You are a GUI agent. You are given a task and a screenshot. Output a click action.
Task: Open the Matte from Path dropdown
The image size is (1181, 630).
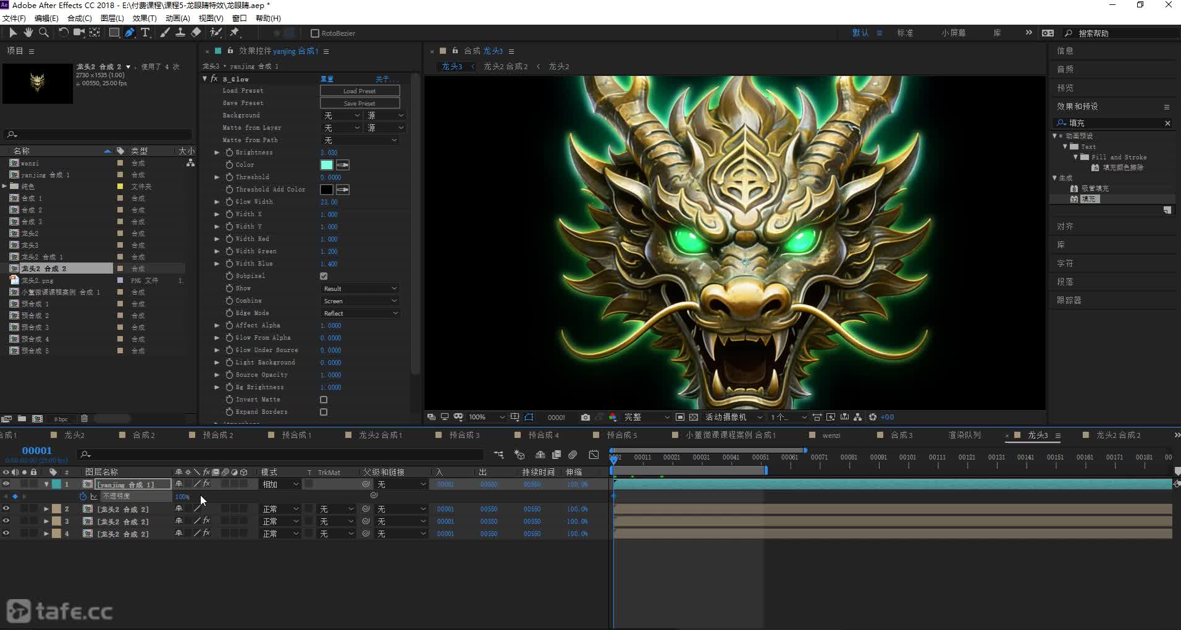point(360,140)
